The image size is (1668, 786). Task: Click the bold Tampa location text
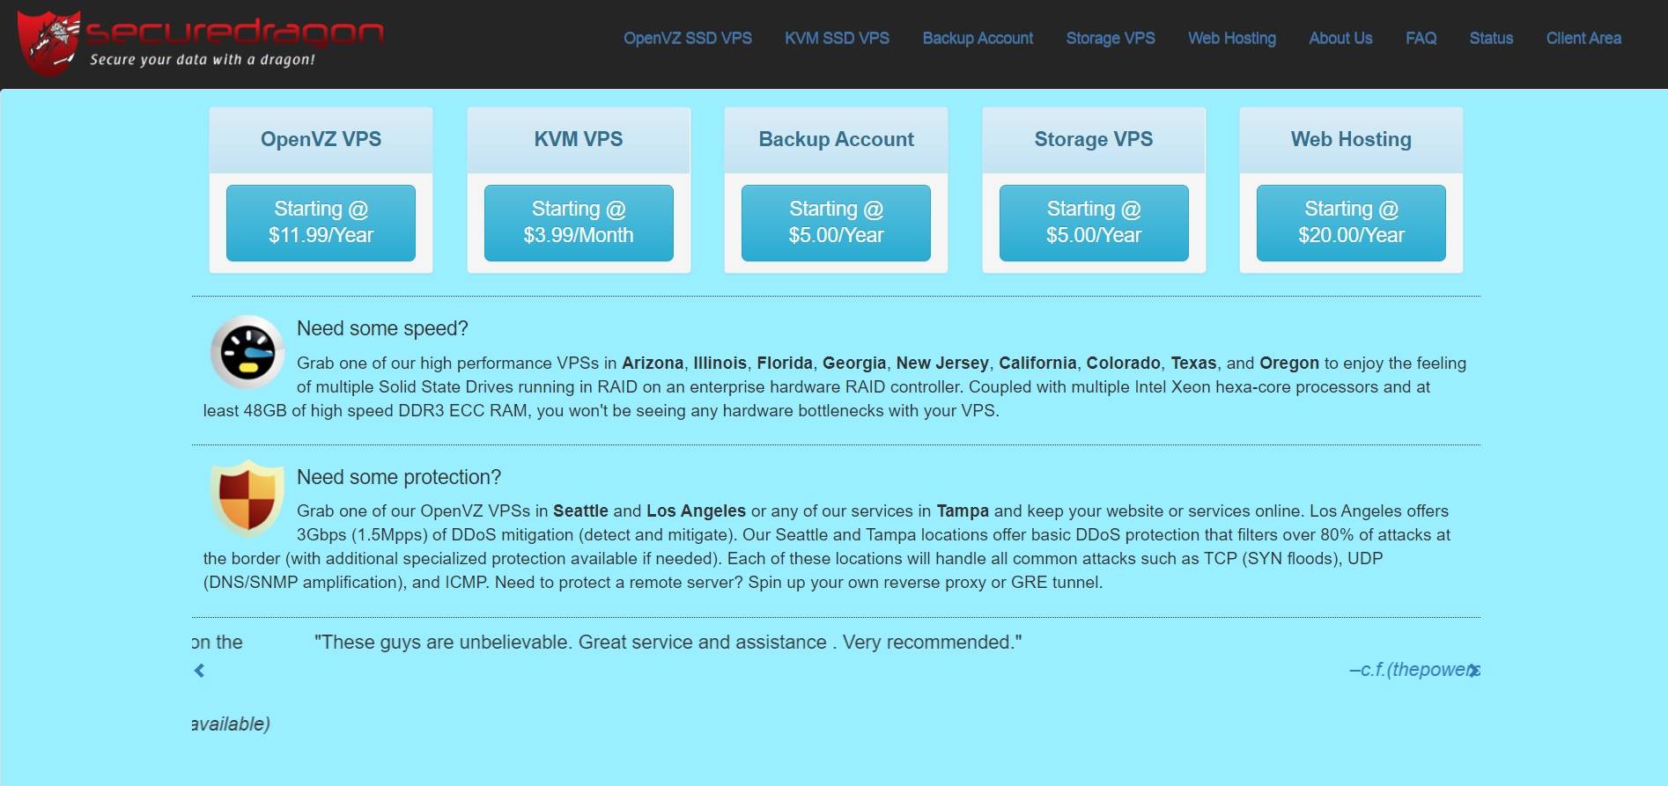963,511
